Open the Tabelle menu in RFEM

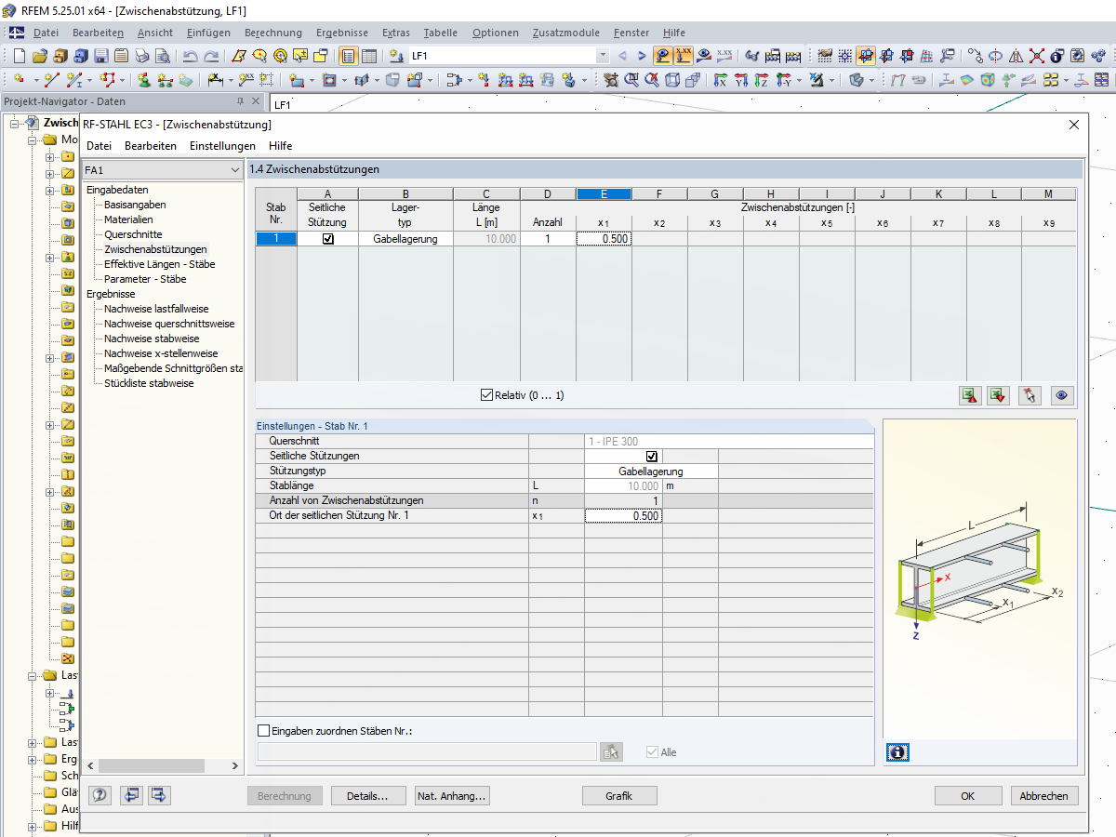pyautogui.click(x=440, y=33)
